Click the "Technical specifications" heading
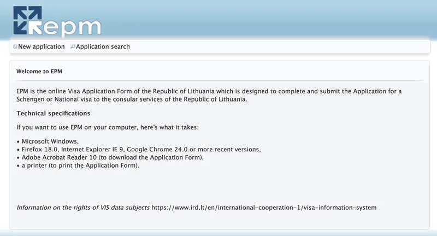437x236 pixels. 53,114
